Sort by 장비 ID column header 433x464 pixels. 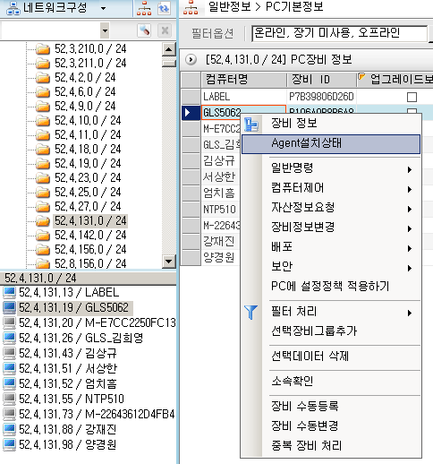point(321,80)
